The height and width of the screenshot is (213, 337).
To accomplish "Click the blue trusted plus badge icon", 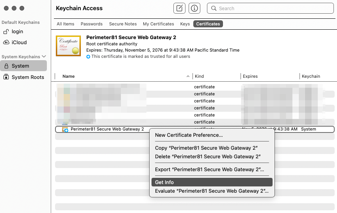I will [x=88, y=57].
